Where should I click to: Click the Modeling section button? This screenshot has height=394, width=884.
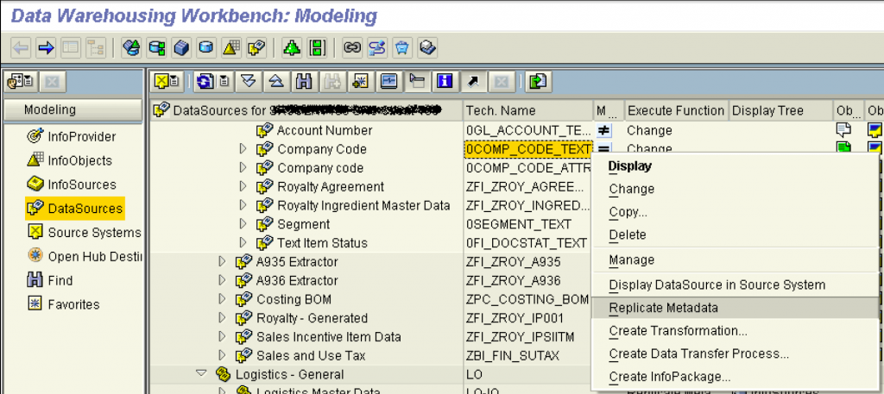click(x=73, y=109)
